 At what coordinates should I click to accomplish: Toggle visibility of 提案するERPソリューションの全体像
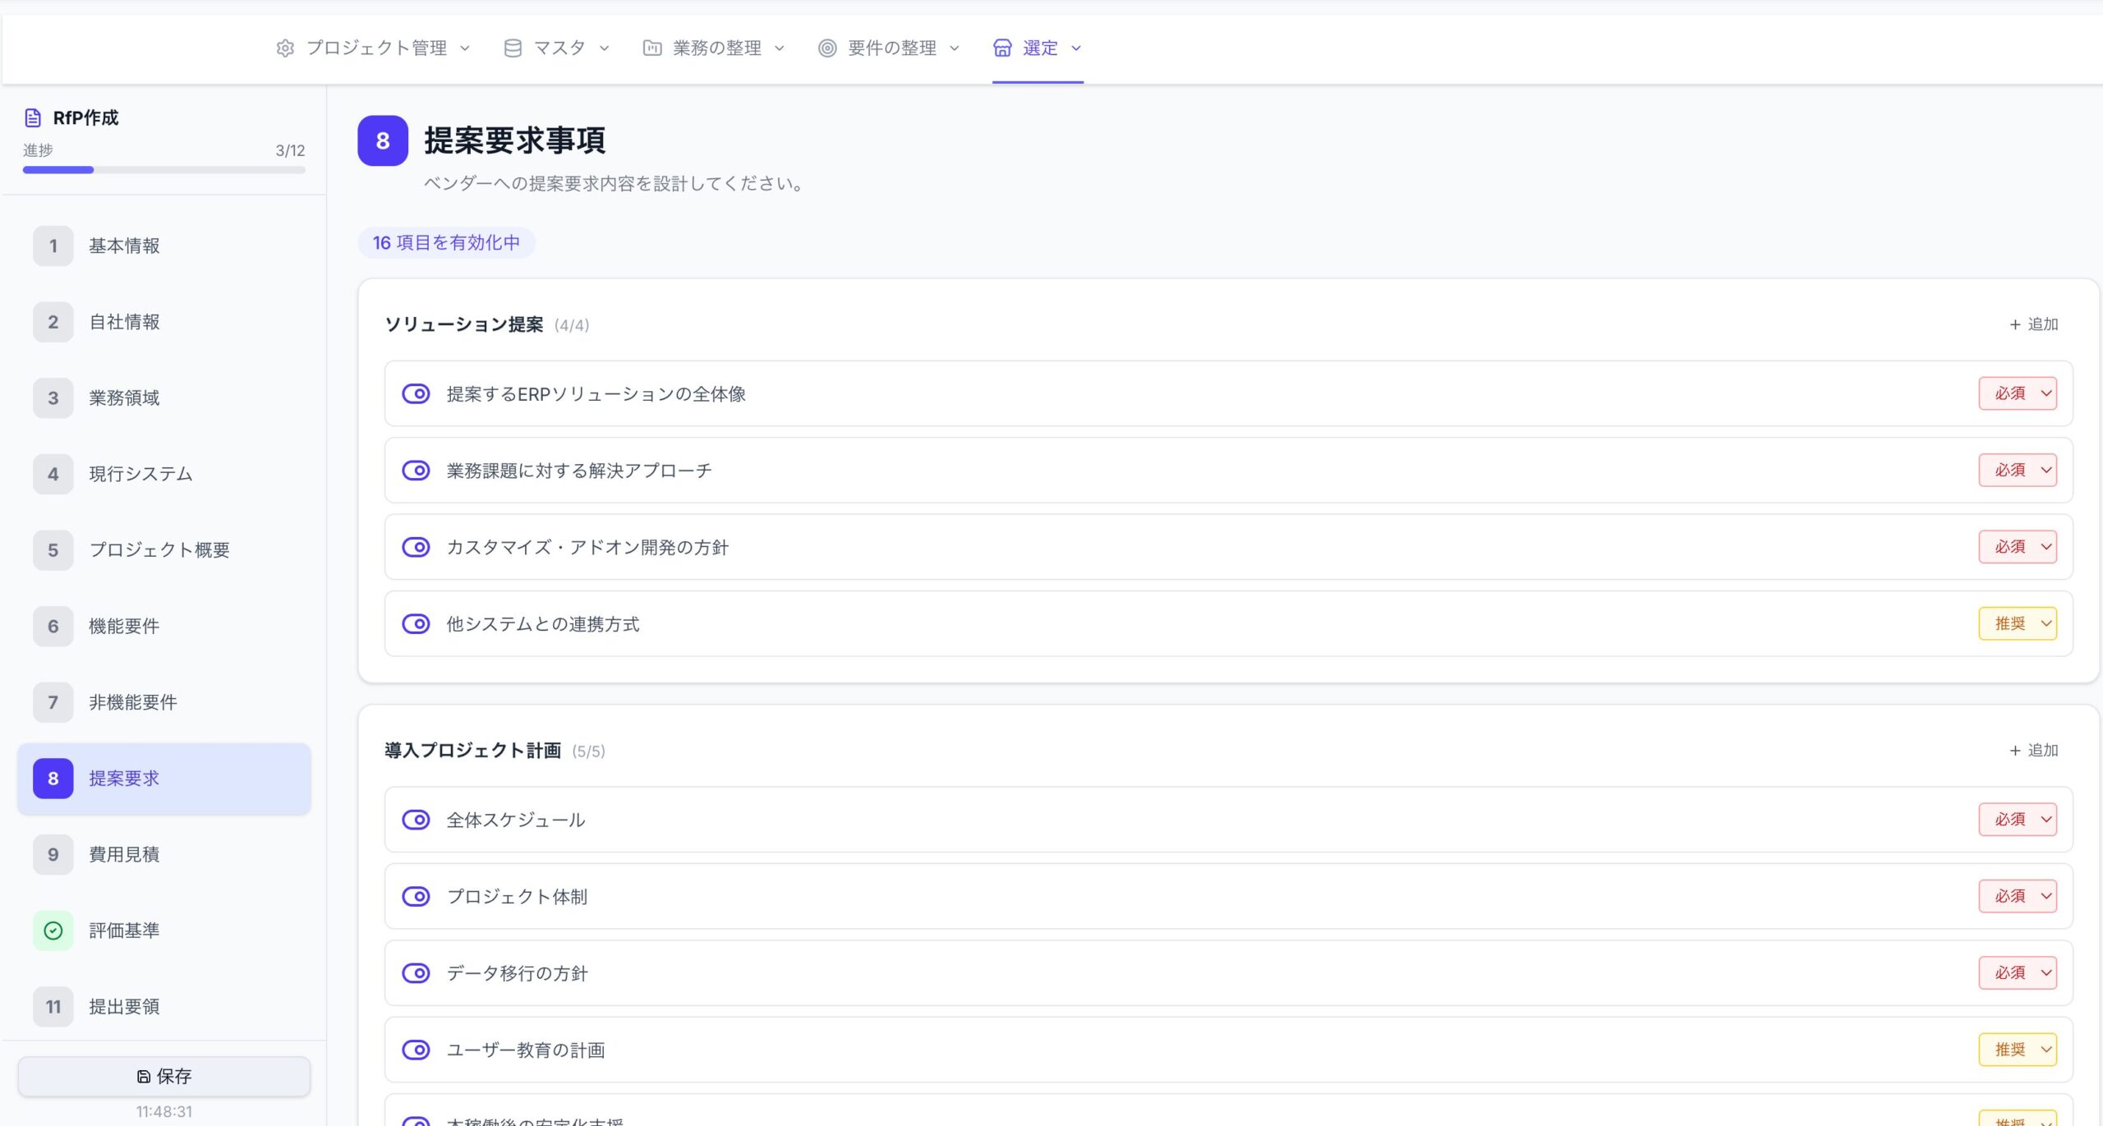point(416,394)
